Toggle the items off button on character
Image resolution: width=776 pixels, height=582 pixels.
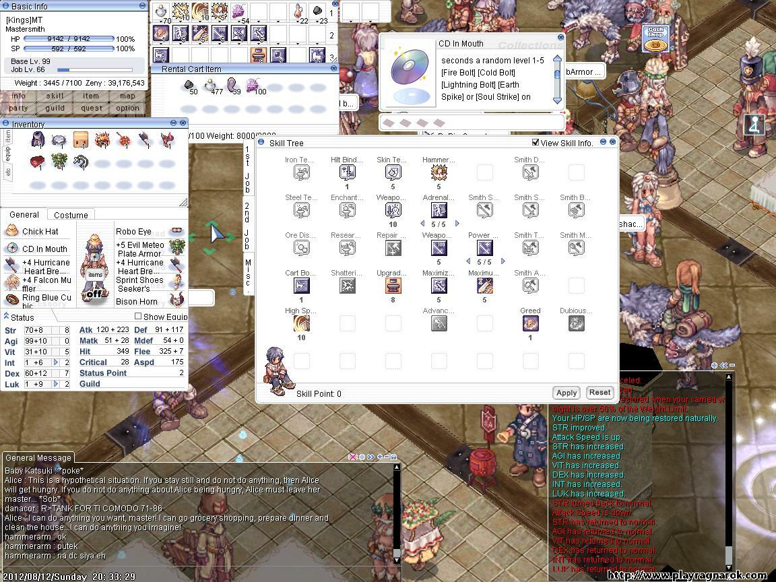(x=94, y=294)
